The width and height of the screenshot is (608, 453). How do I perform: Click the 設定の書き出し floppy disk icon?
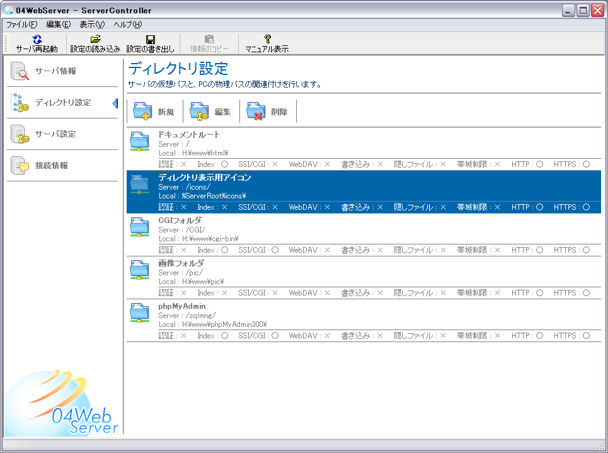click(x=151, y=39)
